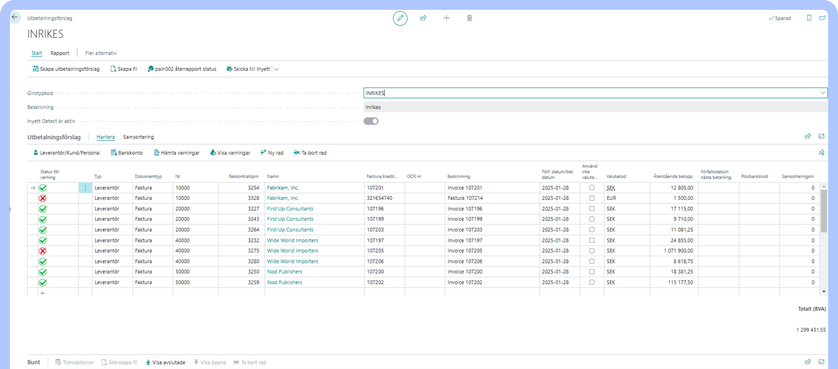
Task: Click Ta bort rad in Utbetalningsförslag toolbar
Action: coord(310,153)
